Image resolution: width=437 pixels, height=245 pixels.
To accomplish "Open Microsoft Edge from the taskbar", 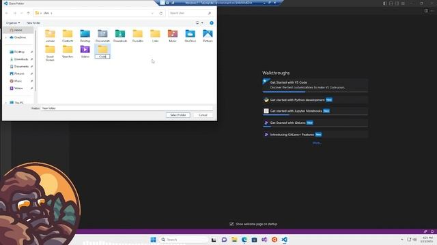I will coord(244,240).
